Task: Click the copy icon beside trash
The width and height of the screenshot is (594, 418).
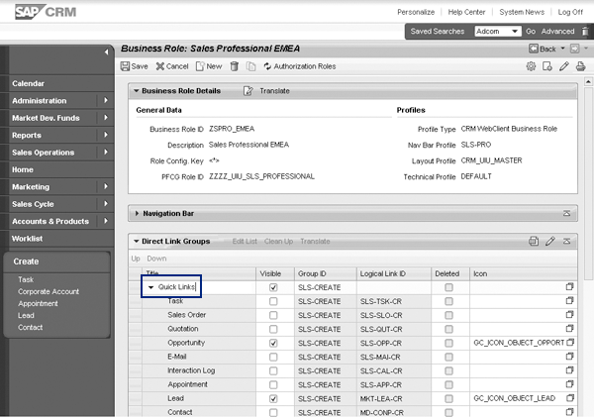Action: point(251,66)
